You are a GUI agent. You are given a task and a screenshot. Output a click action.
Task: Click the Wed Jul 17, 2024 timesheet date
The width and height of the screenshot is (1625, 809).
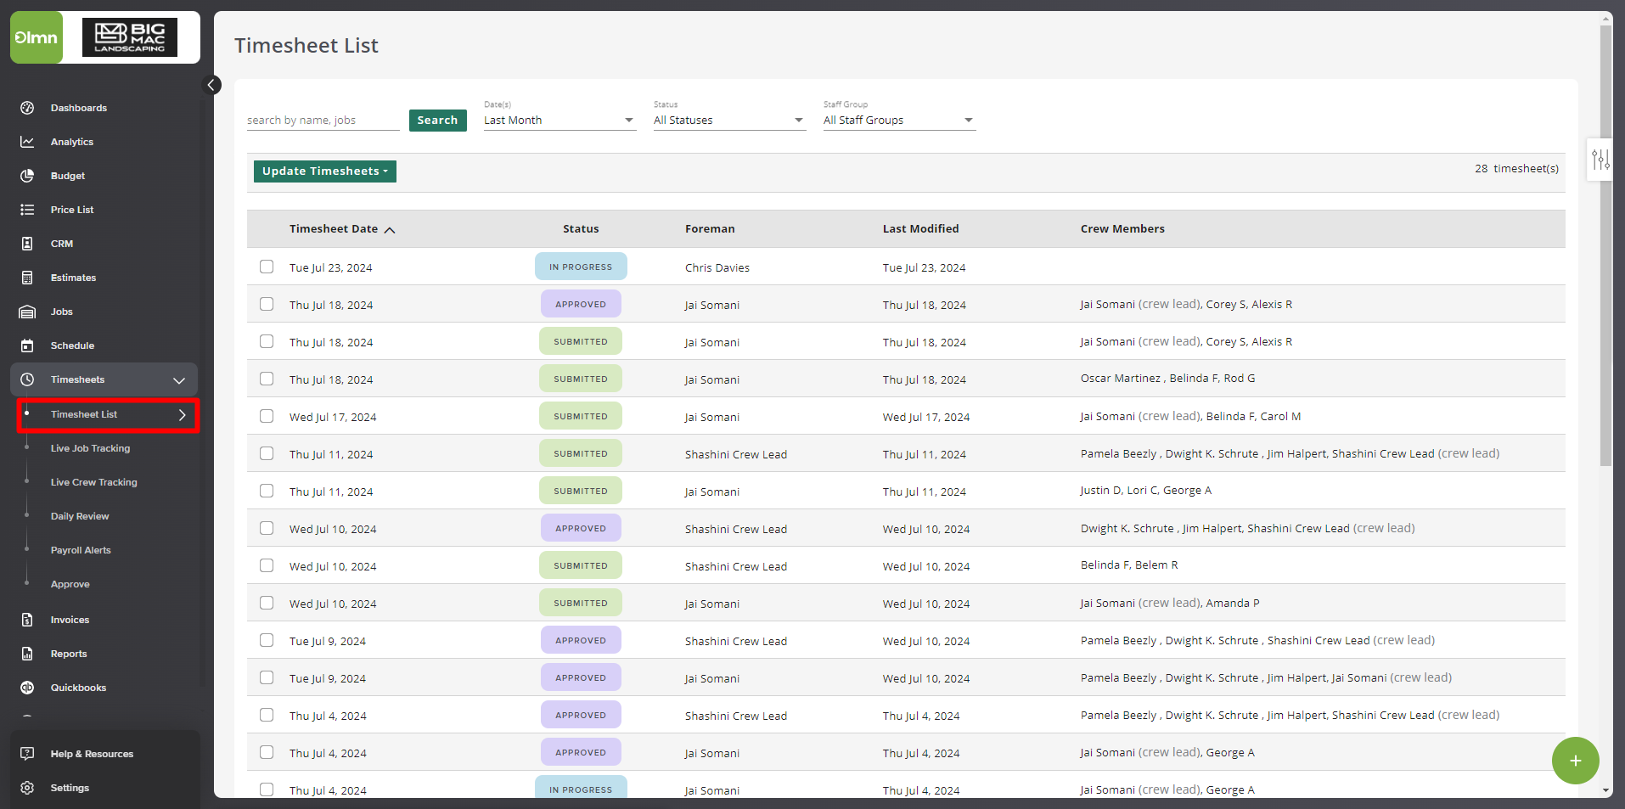tap(333, 417)
